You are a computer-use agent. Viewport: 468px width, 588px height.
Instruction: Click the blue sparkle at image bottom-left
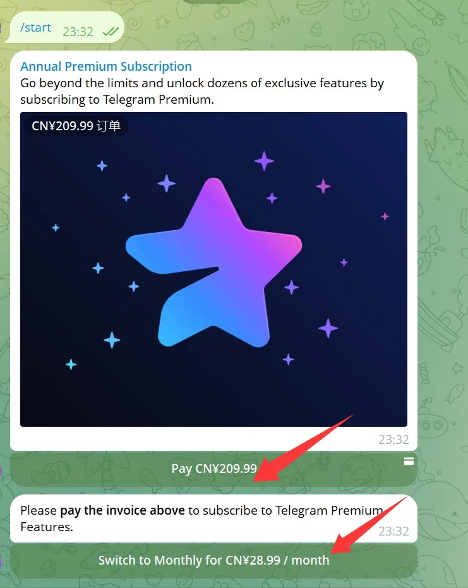coord(71,365)
